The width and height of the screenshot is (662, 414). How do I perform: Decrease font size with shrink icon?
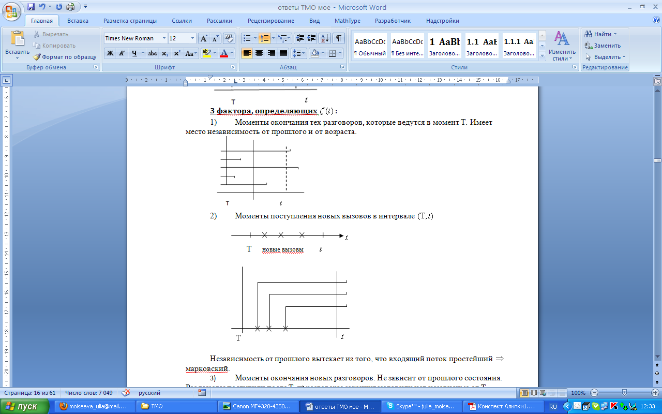215,38
